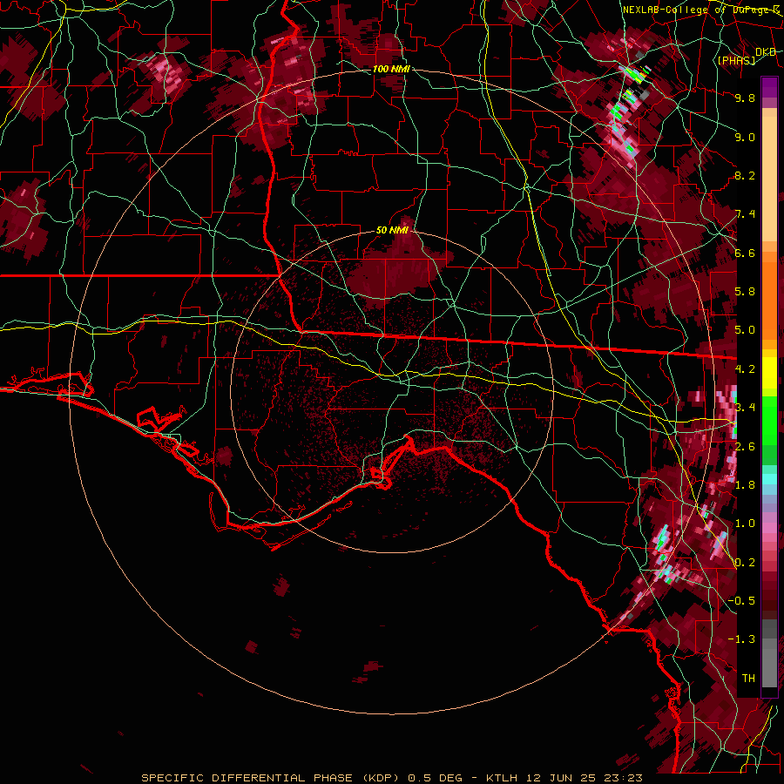Pick the yellow color bar segment

pyautogui.click(x=769, y=373)
